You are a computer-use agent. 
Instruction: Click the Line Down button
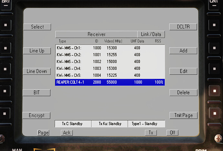[x=37, y=71]
